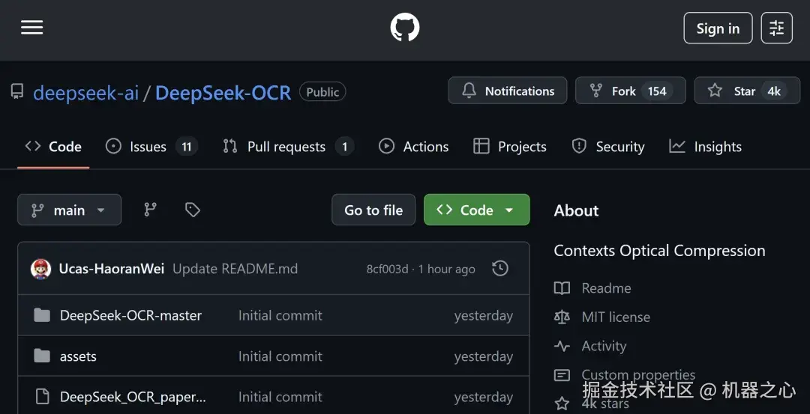The width and height of the screenshot is (810, 414).
Task: Open the deepseek-ai owner link
Action: point(85,92)
